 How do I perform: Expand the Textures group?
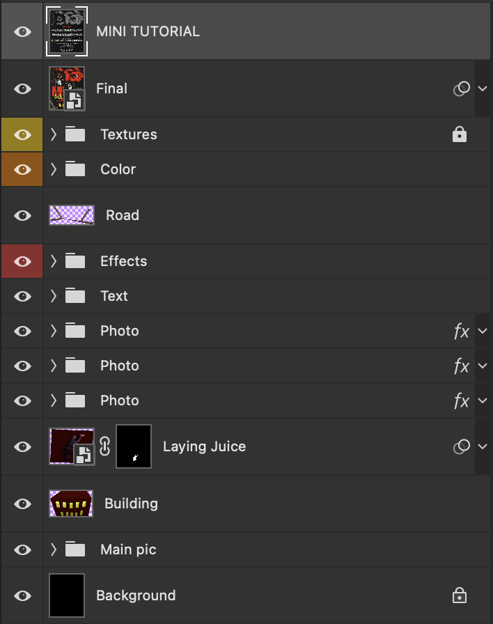point(54,134)
